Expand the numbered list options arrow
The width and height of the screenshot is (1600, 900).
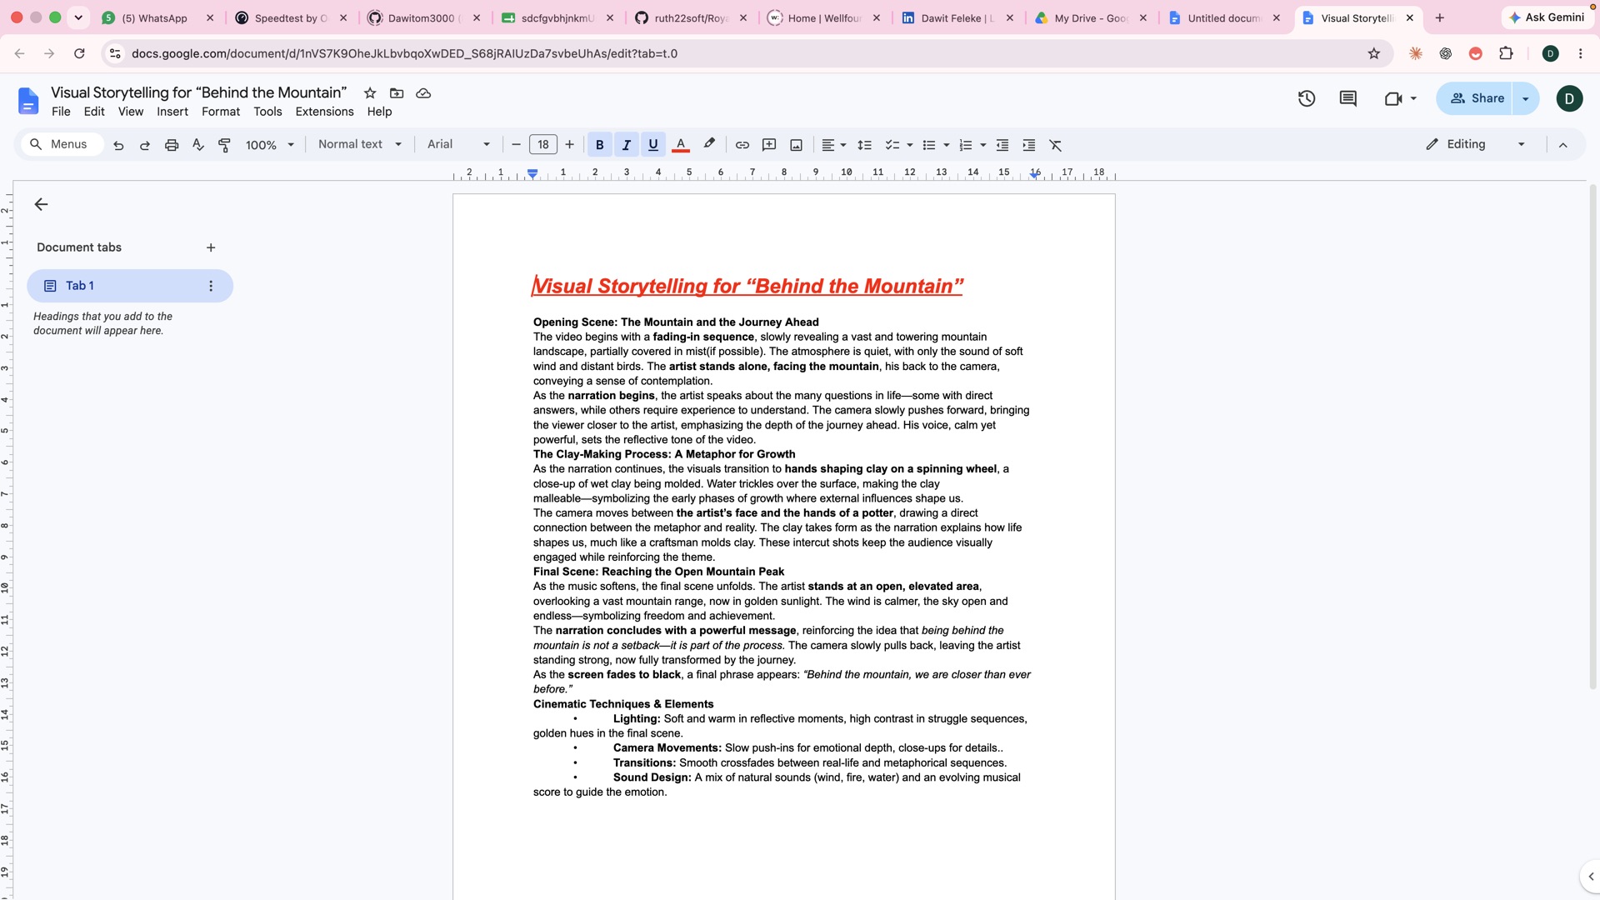(x=983, y=145)
